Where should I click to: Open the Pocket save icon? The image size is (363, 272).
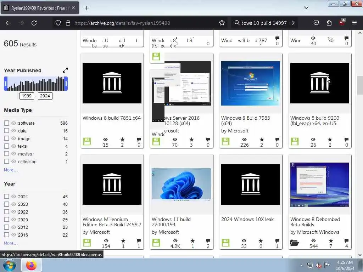pos(316,23)
